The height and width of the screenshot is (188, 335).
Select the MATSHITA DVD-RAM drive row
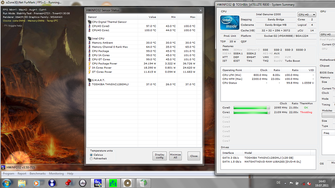[x=268, y=162]
